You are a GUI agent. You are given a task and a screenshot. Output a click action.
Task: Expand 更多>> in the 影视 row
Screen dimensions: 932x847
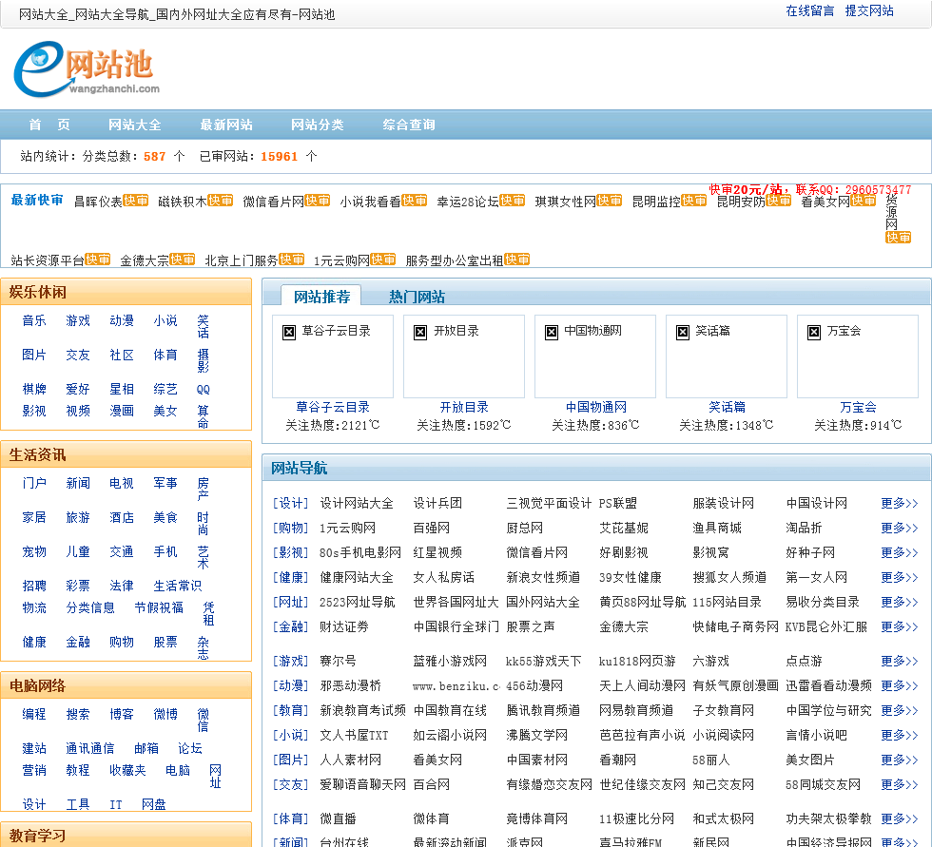[900, 552]
